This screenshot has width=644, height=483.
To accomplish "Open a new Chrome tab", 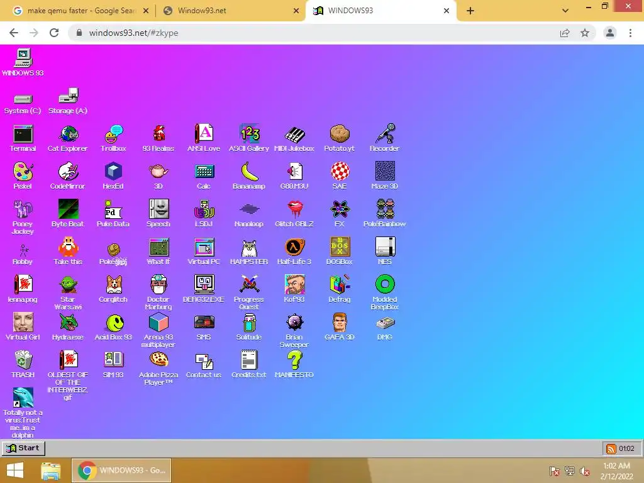I will [470, 11].
